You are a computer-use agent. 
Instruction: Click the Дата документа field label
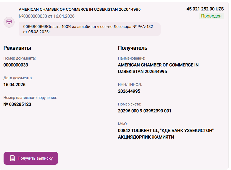[x=18, y=78]
